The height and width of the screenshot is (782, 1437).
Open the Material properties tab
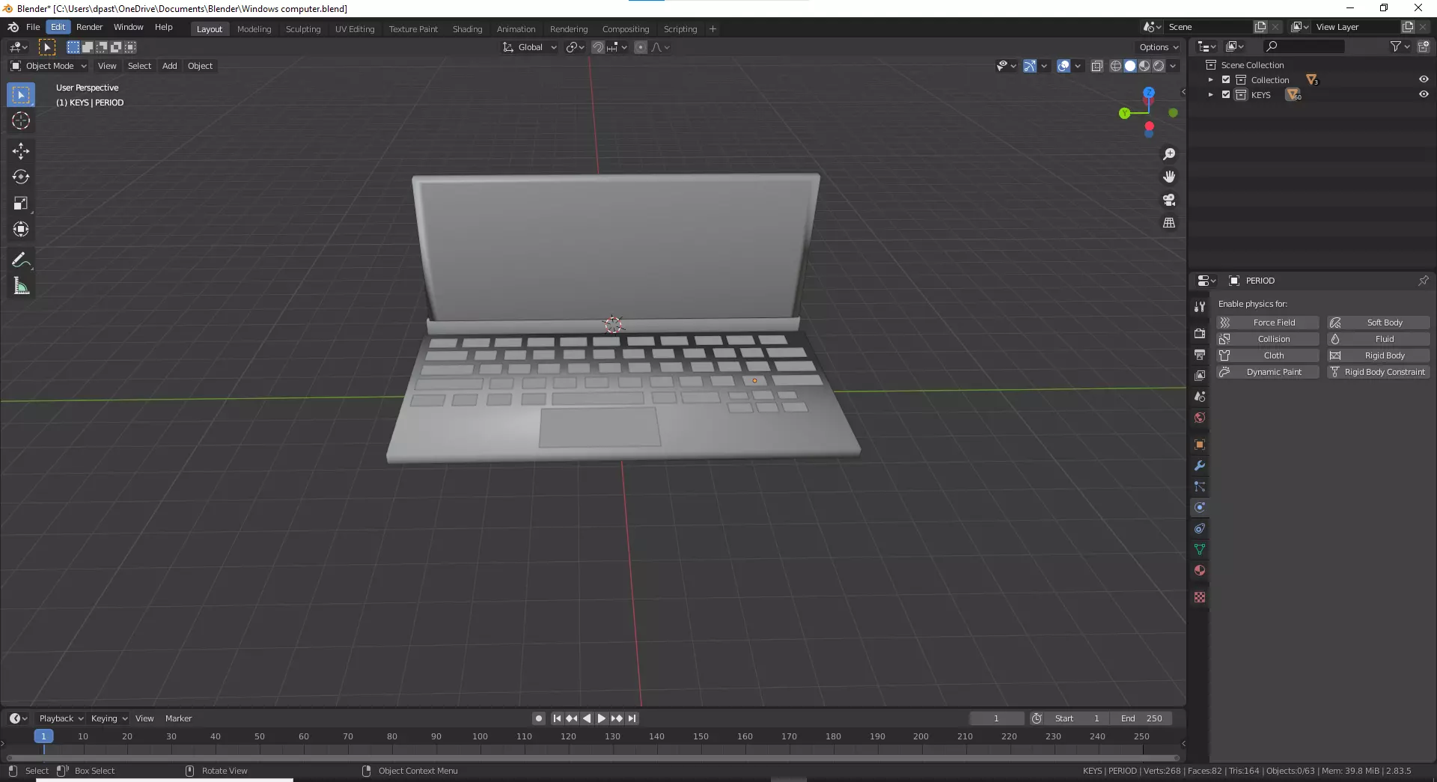1200,570
